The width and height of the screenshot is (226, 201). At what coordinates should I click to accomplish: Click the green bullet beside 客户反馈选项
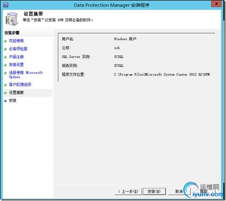click(5, 85)
